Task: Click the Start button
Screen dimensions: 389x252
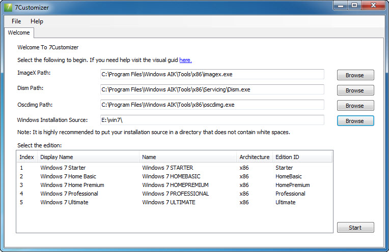Action: tap(355, 228)
